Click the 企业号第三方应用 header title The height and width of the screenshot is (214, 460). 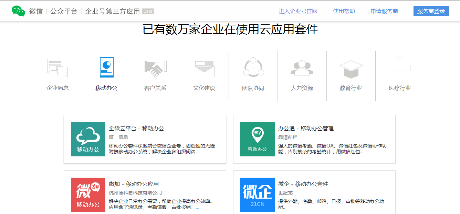[x=112, y=11]
